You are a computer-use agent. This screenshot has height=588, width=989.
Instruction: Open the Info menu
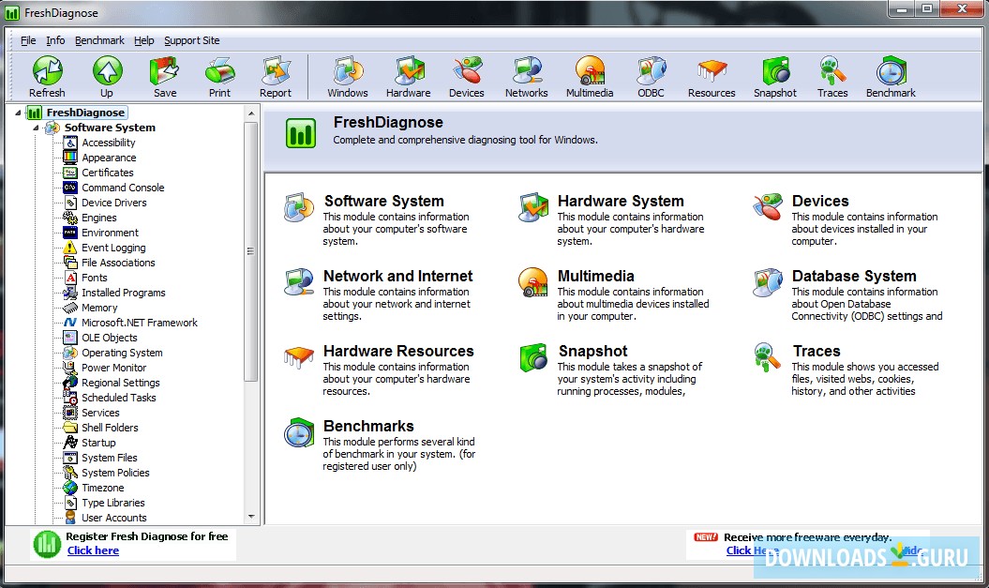(55, 40)
